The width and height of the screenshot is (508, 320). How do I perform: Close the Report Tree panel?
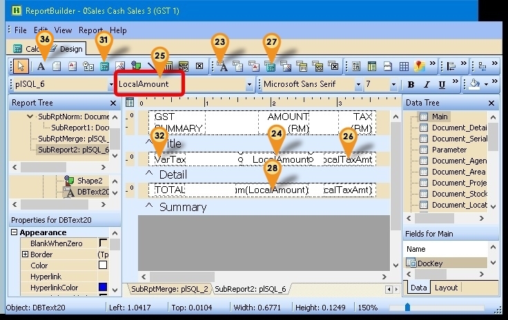pos(113,103)
